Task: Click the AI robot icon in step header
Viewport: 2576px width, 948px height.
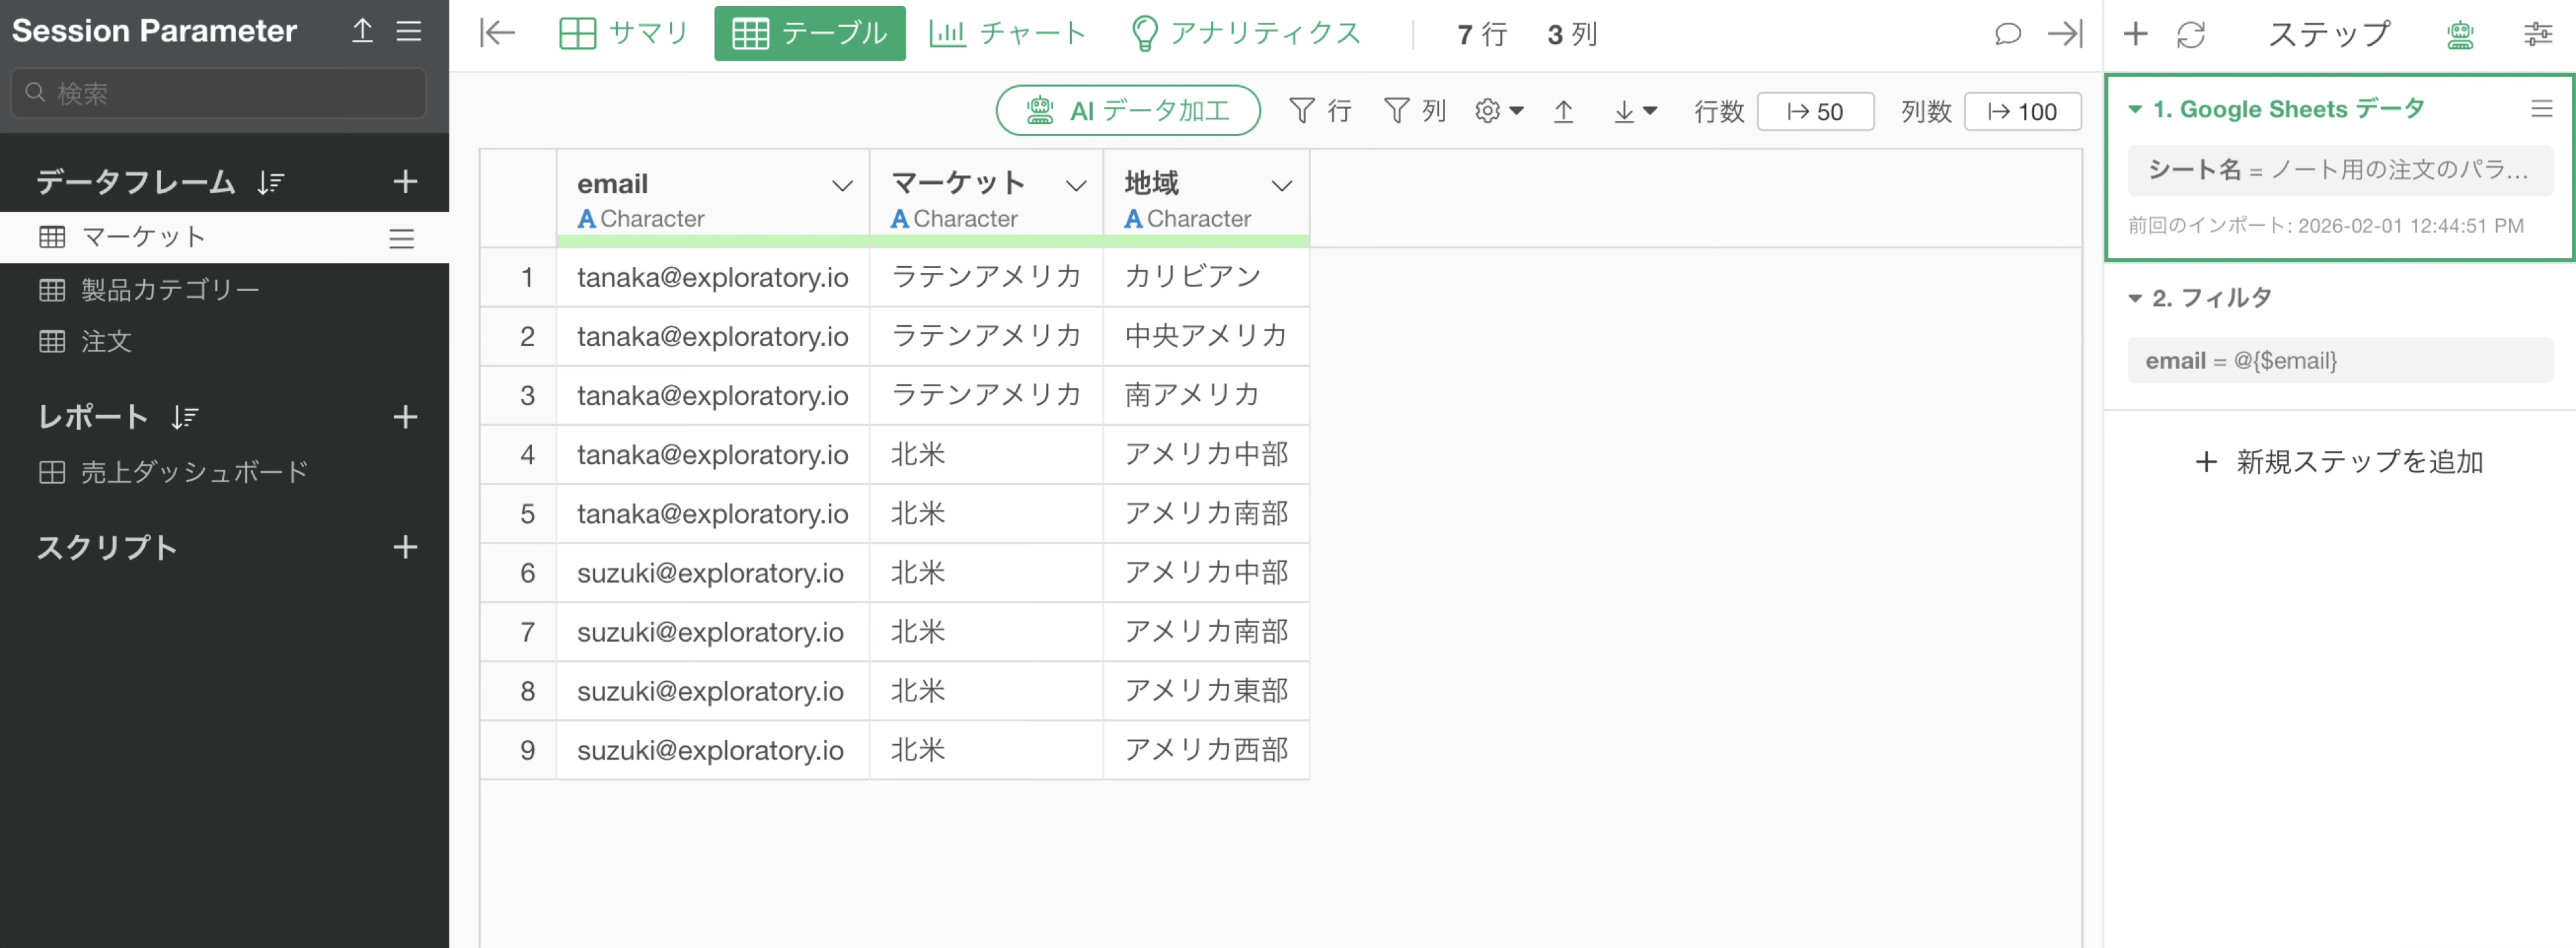Action: tap(2459, 35)
